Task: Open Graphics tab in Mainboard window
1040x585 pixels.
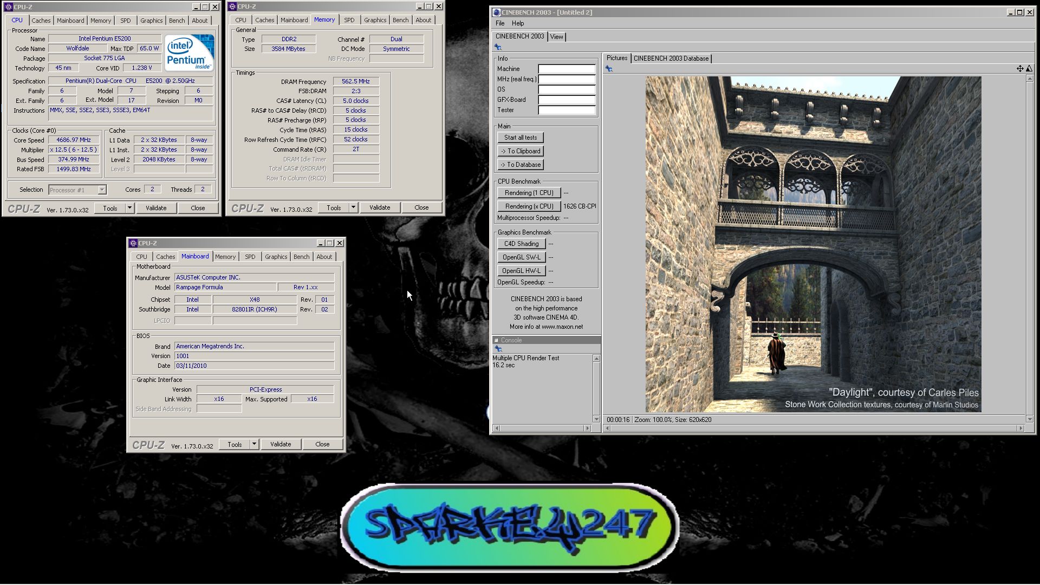Action: [276, 257]
